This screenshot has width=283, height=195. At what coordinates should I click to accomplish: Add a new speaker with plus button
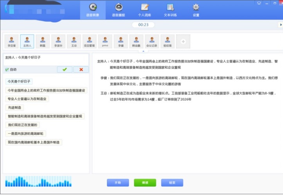(183, 41)
